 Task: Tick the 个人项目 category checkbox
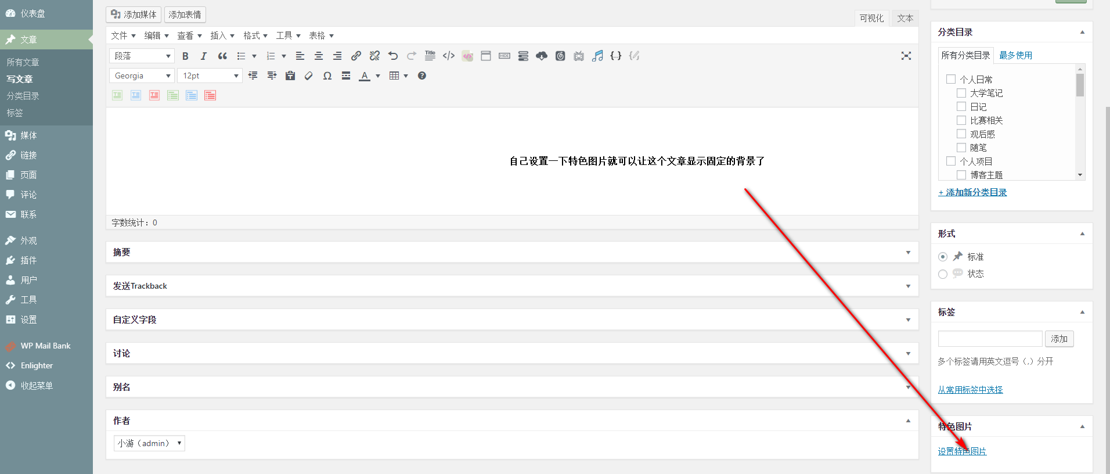pos(951,161)
